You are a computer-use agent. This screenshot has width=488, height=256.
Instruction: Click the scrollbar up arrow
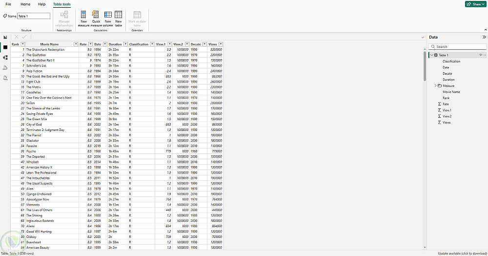point(425,49)
